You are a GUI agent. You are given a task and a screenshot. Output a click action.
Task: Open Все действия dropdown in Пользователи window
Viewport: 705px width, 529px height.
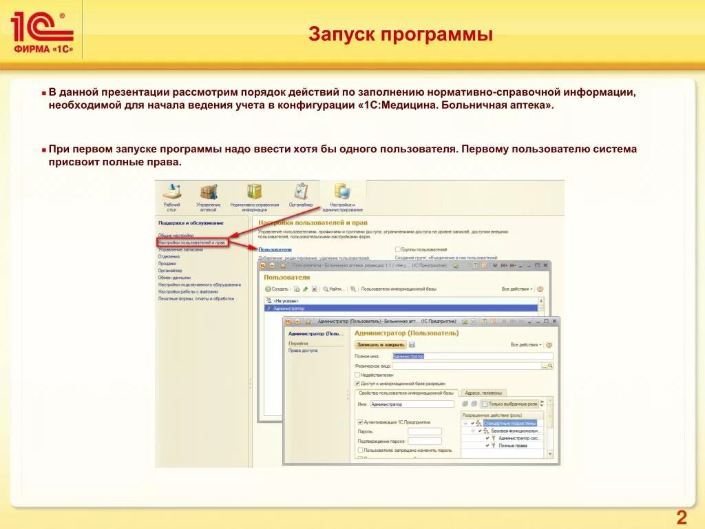[517, 289]
